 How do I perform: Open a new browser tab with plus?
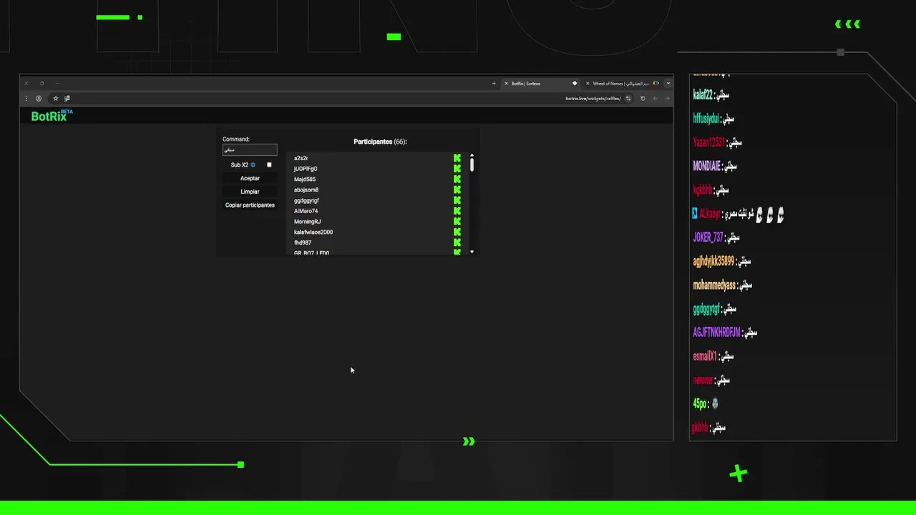point(493,84)
